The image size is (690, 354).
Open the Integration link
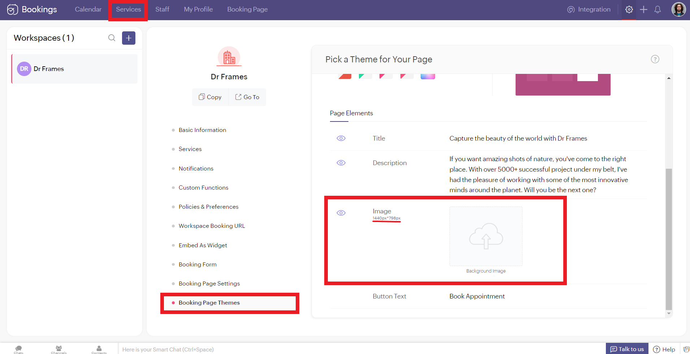click(x=589, y=9)
